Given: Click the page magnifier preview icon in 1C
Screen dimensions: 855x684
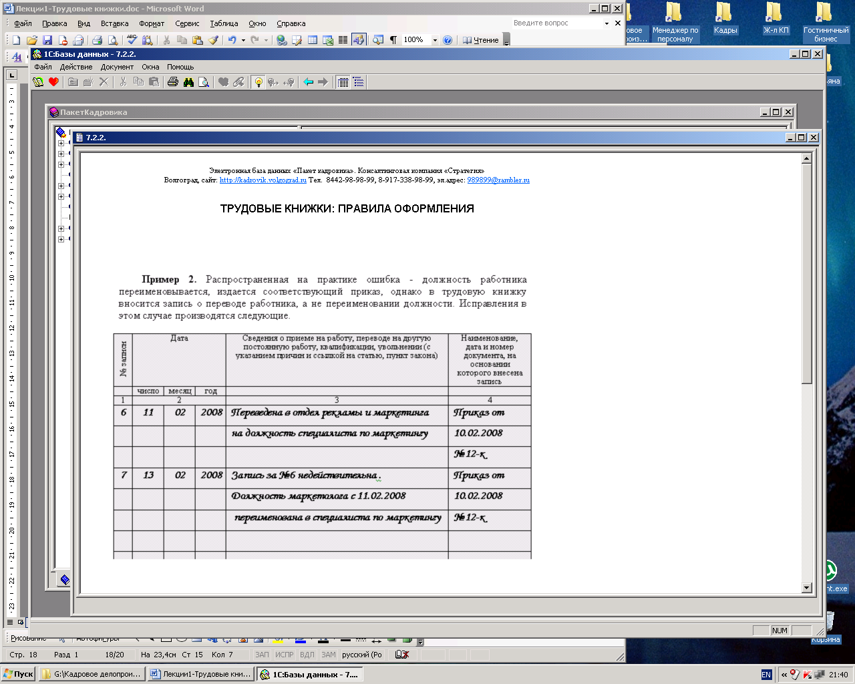Looking at the screenshot, I should 204,82.
